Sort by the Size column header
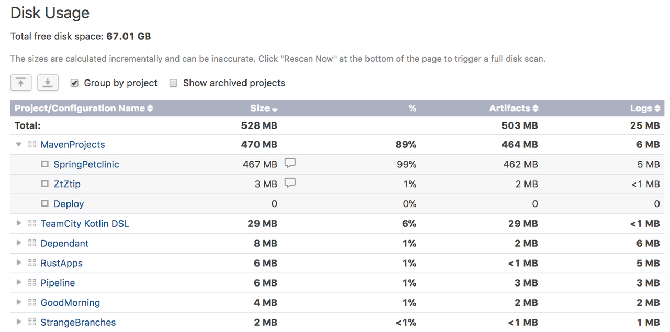This screenshot has width=670, height=332. pyautogui.click(x=264, y=108)
